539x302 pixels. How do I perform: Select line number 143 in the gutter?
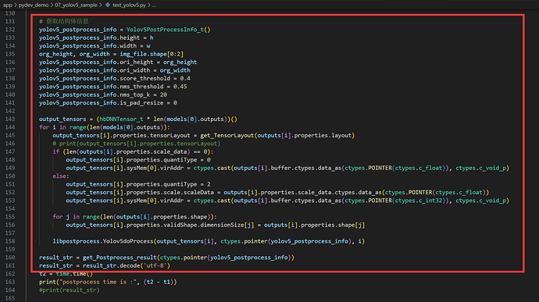click(10, 119)
